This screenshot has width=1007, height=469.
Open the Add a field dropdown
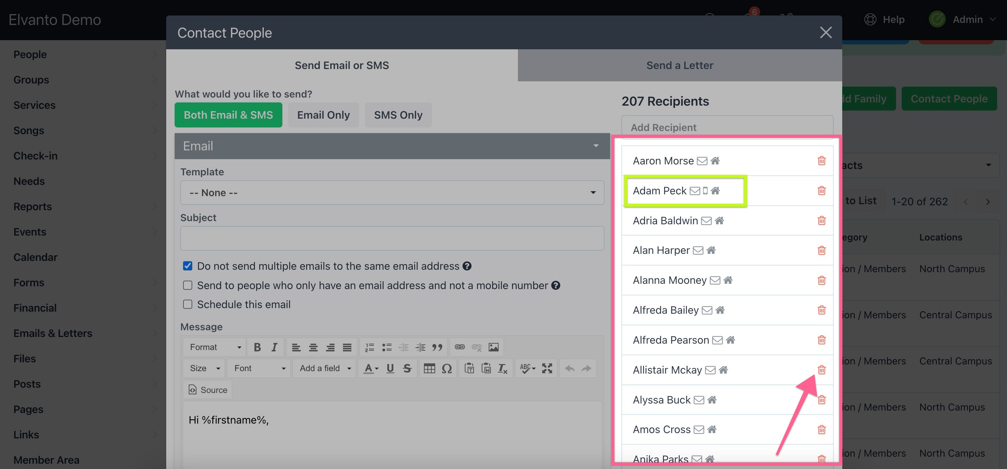coord(325,368)
